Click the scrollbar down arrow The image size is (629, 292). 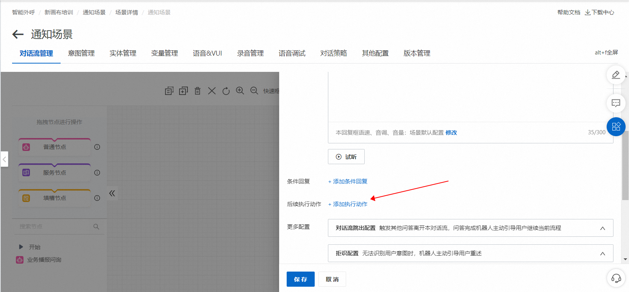[625, 259]
